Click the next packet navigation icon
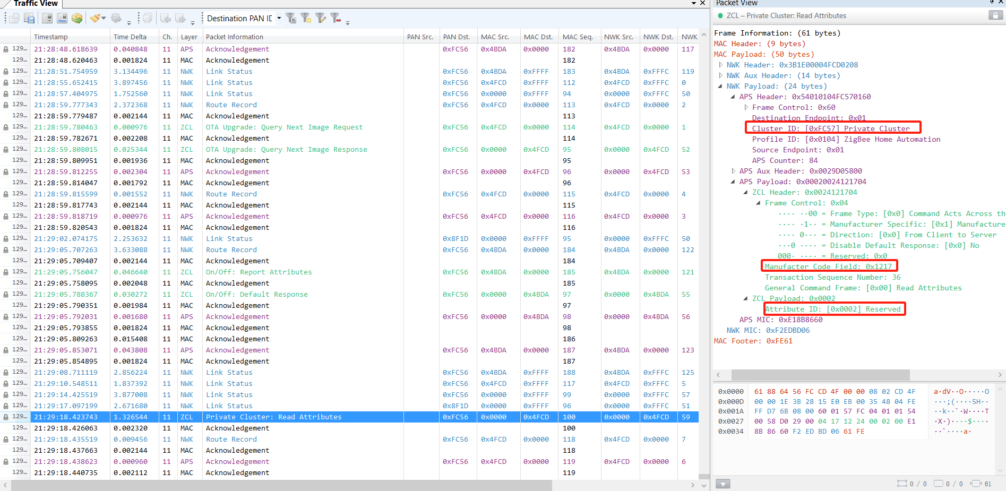Image resolution: width=1006 pixels, height=491 pixels. [180, 19]
